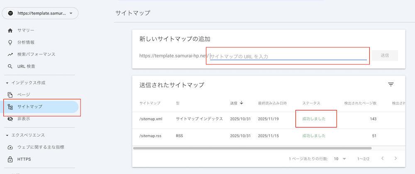Click the 検出されたページ数 column header
415x174 pixels.
(360, 103)
